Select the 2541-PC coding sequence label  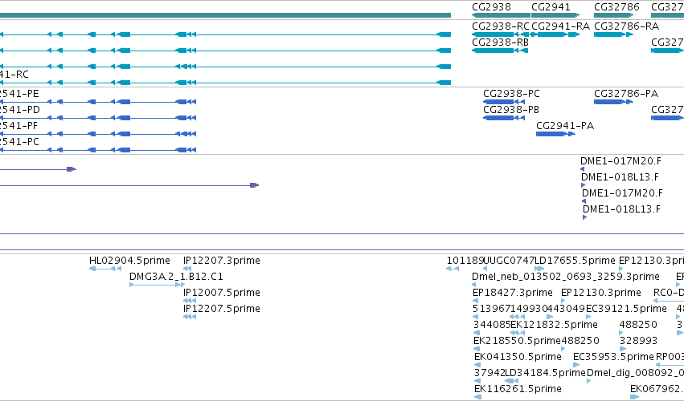coord(19,142)
